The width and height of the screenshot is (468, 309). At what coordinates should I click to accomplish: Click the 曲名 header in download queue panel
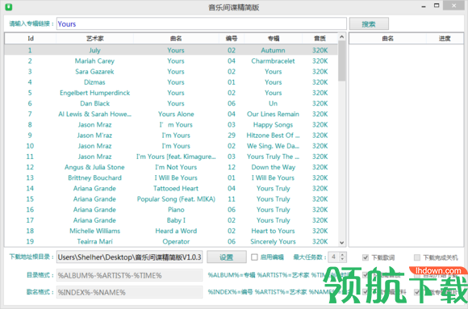387,38
